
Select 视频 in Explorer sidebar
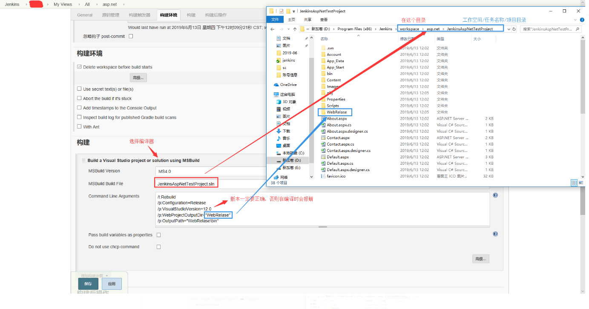[x=283, y=109]
